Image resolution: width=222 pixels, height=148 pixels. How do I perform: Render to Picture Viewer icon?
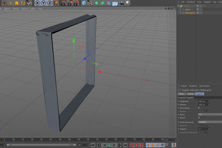(x=70, y=3)
